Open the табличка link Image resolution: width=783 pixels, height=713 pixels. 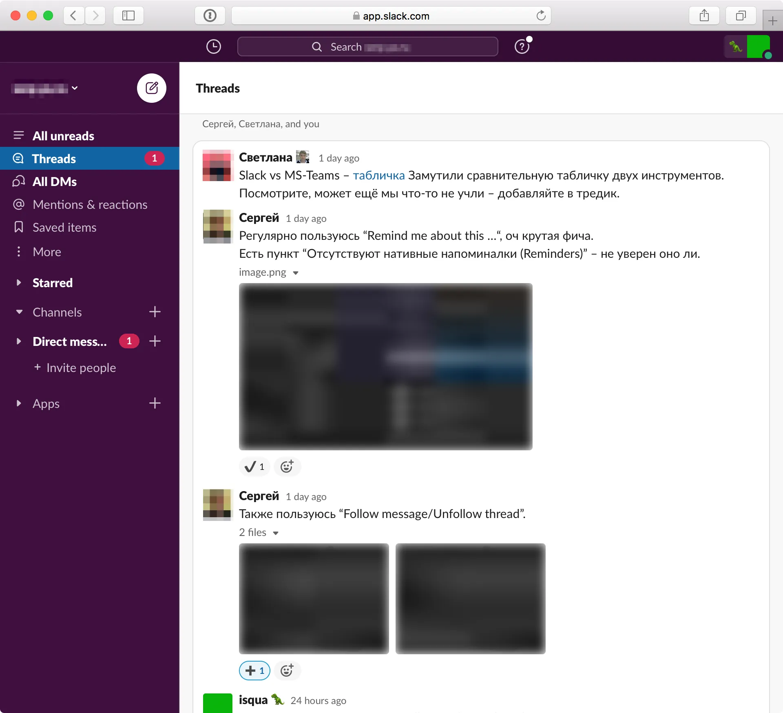[x=378, y=175]
